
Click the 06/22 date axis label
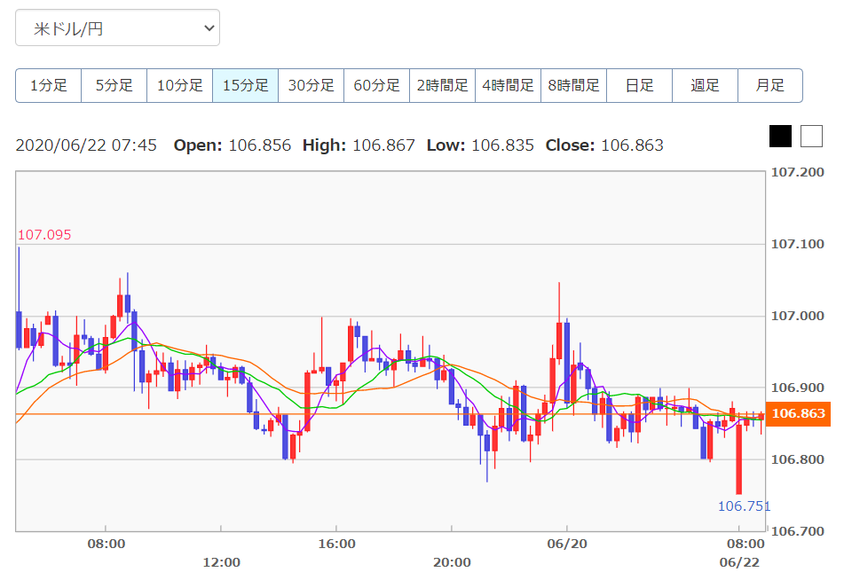739,563
